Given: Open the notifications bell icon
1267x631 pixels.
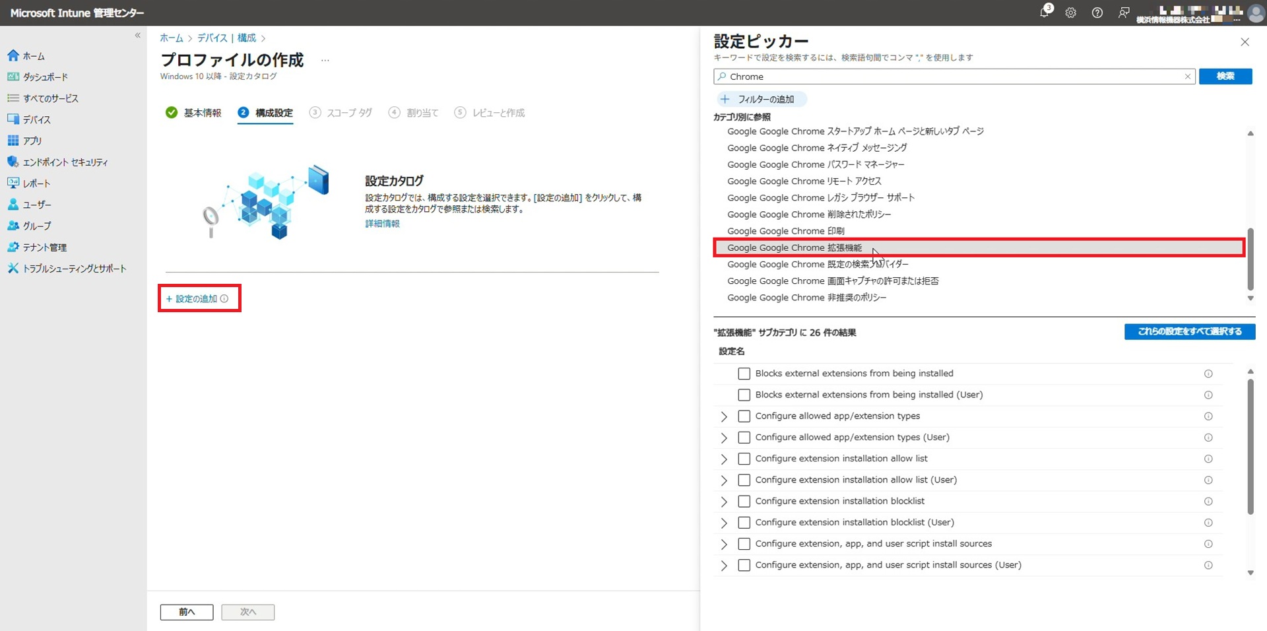Looking at the screenshot, I should point(1044,13).
